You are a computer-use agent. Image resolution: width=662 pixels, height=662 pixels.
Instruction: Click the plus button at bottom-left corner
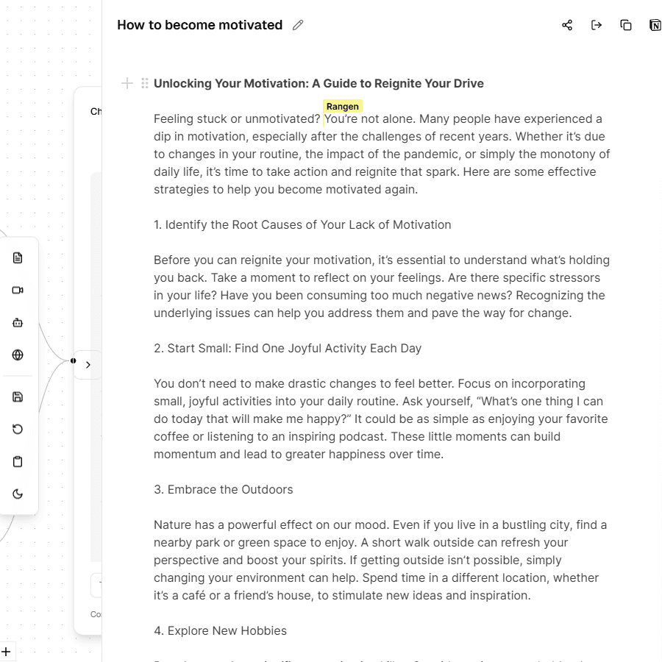point(5,652)
